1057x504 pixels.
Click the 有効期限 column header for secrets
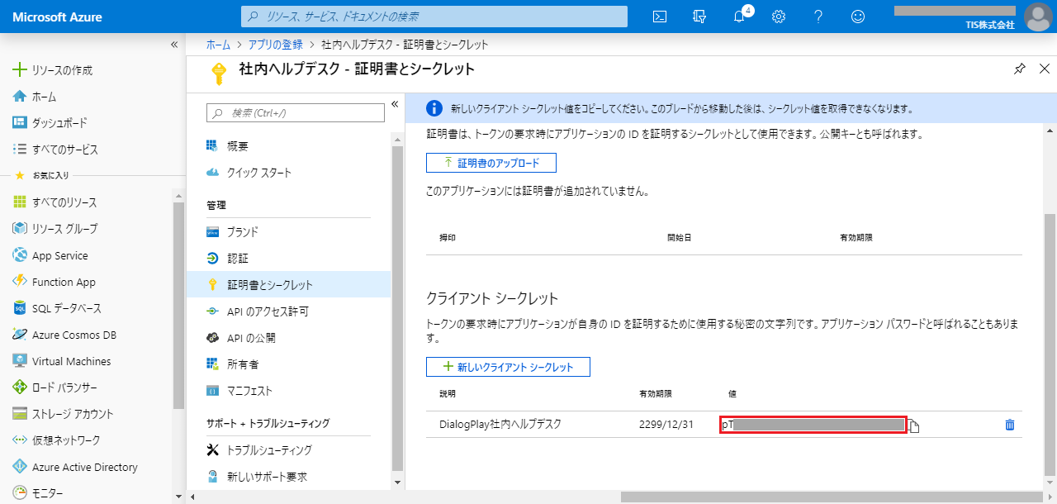(655, 393)
